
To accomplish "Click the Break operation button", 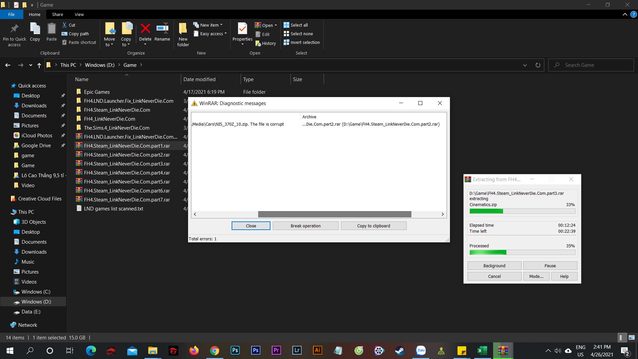I will [305, 226].
